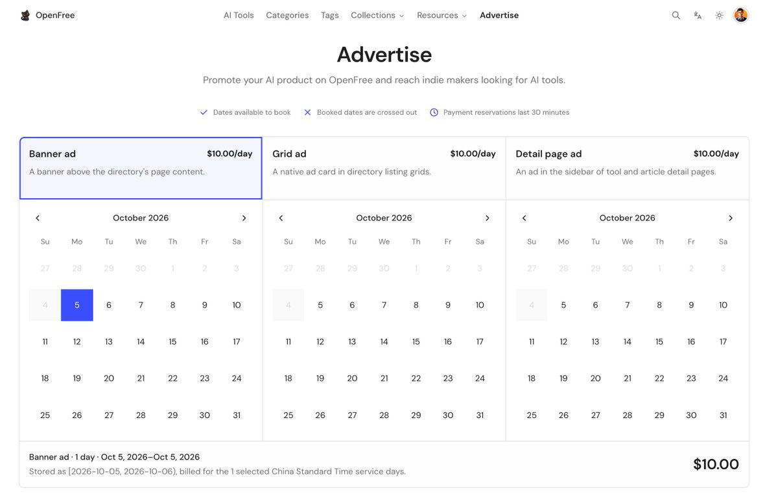The width and height of the screenshot is (778, 501).
Task: Go to next month in Grid ad calendar
Action: point(488,218)
